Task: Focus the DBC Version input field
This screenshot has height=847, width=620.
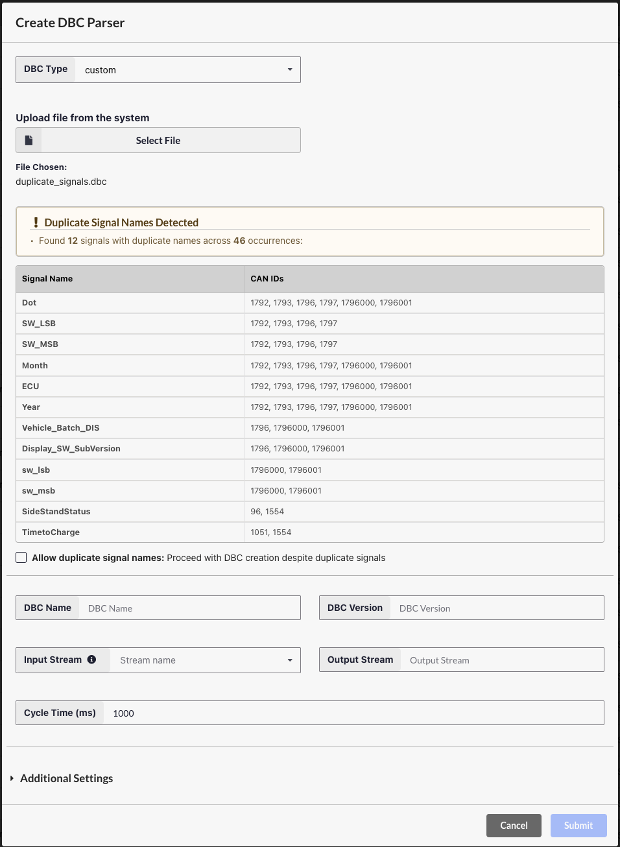Action: coord(497,608)
